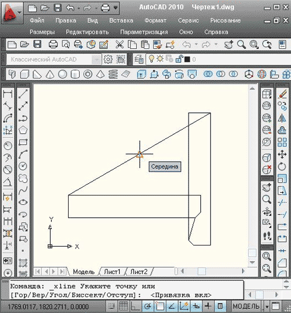Click the Linear dimension tool
291x313 pixels.
click(x=8, y=94)
